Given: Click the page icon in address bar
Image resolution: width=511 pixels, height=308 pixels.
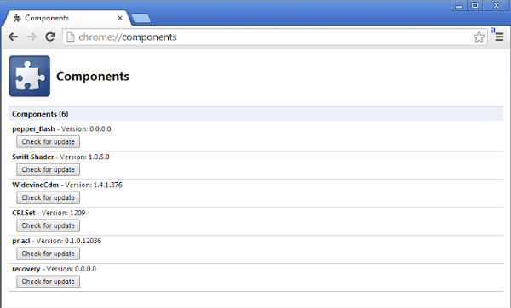Looking at the screenshot, I should coord(70,37).
